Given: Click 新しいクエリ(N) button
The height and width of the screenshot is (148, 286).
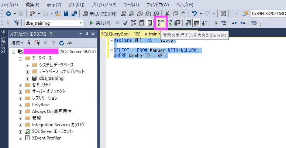Looking at the screenshot, I should (x=99, y=14).
